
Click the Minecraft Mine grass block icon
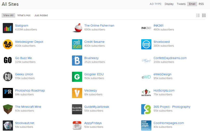click(8, 109)
